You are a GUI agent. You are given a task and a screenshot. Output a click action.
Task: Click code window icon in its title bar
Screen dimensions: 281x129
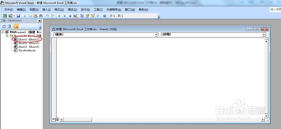(53, 29)
